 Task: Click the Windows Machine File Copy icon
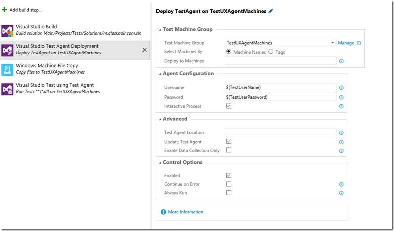[7, 69]
